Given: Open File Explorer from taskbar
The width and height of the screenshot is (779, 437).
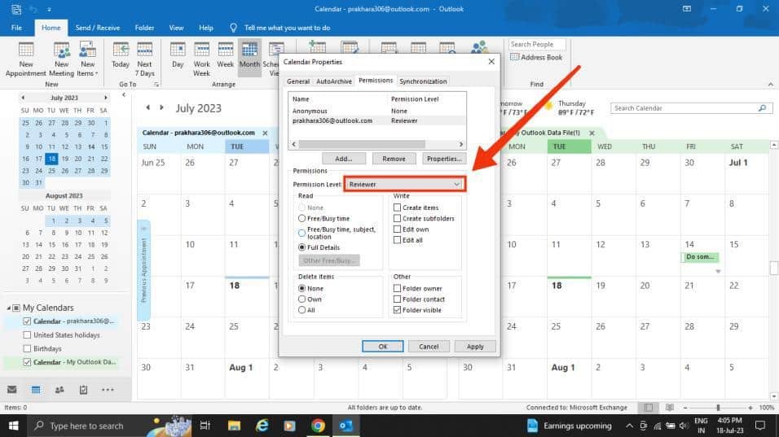Looking at the screenshot, I should click(234, 426).
